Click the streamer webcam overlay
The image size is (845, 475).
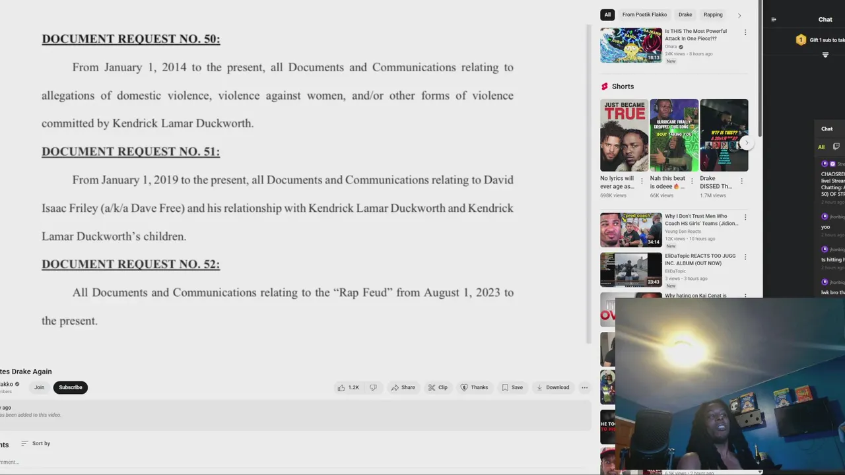(x=730, y=385)
